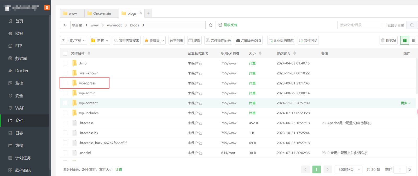Click the refresh directory icon
This screenshot has width=418, height=176.
pyautogui.click(x=211, y=25)
